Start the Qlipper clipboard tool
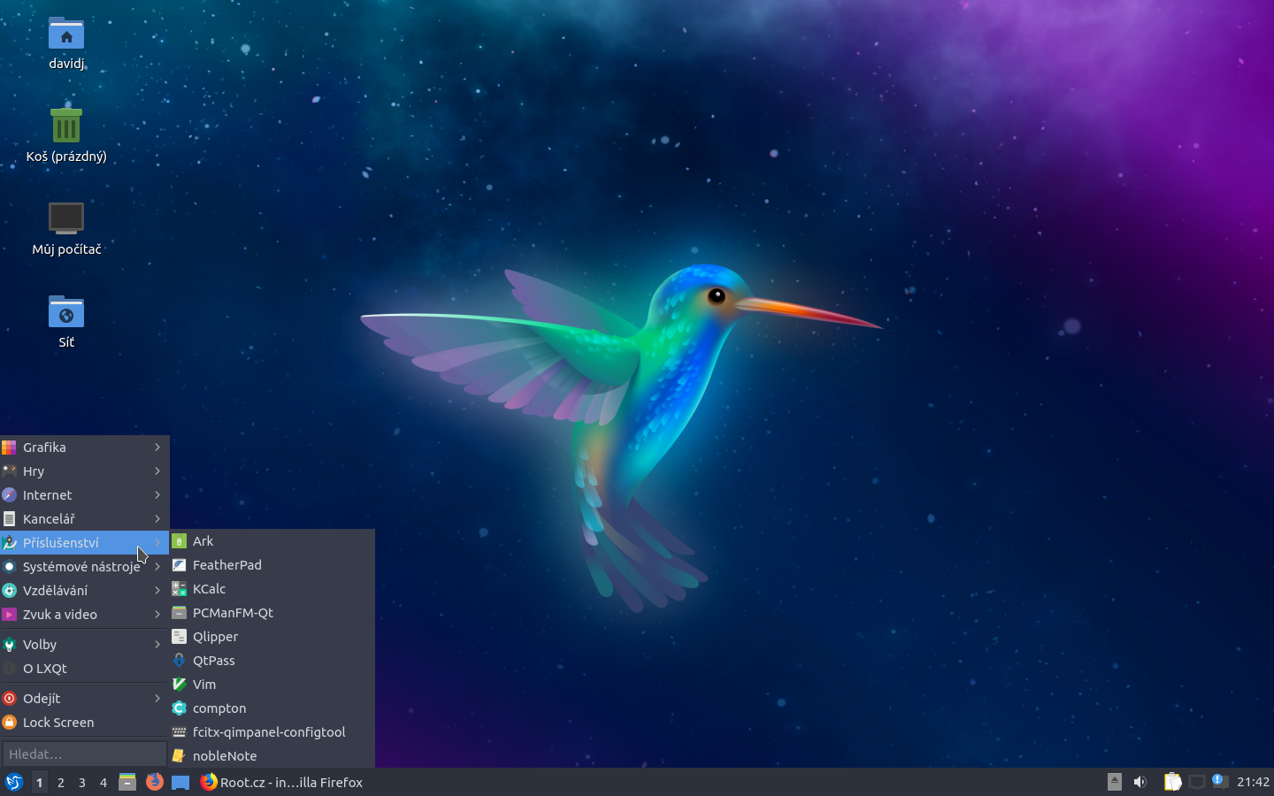 (215, 636)
